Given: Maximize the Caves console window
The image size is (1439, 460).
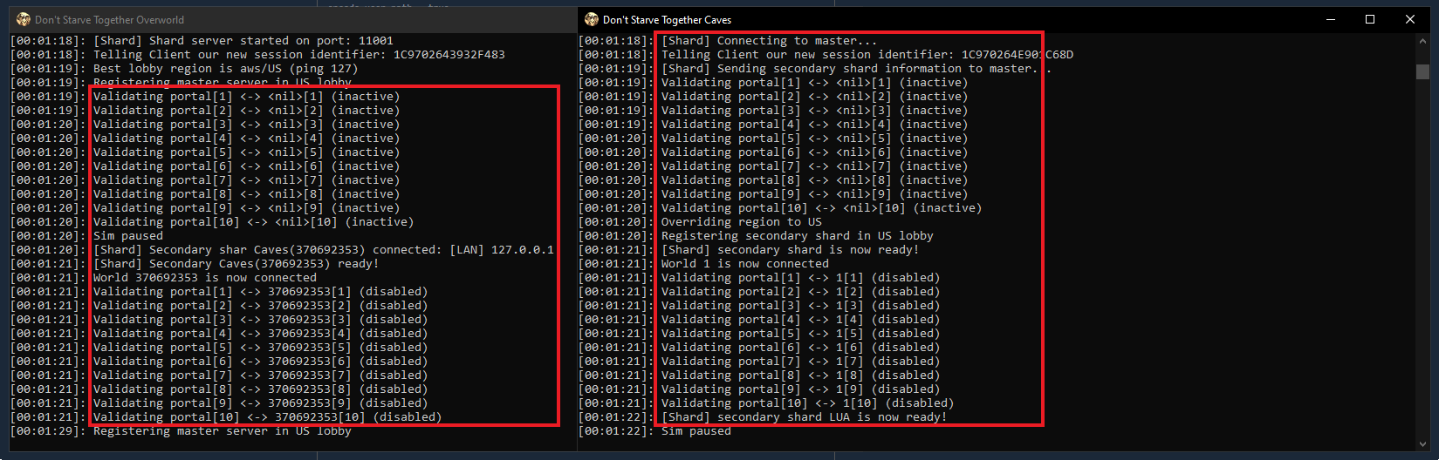Looking at the screenshot, I should coord(1370,19).
